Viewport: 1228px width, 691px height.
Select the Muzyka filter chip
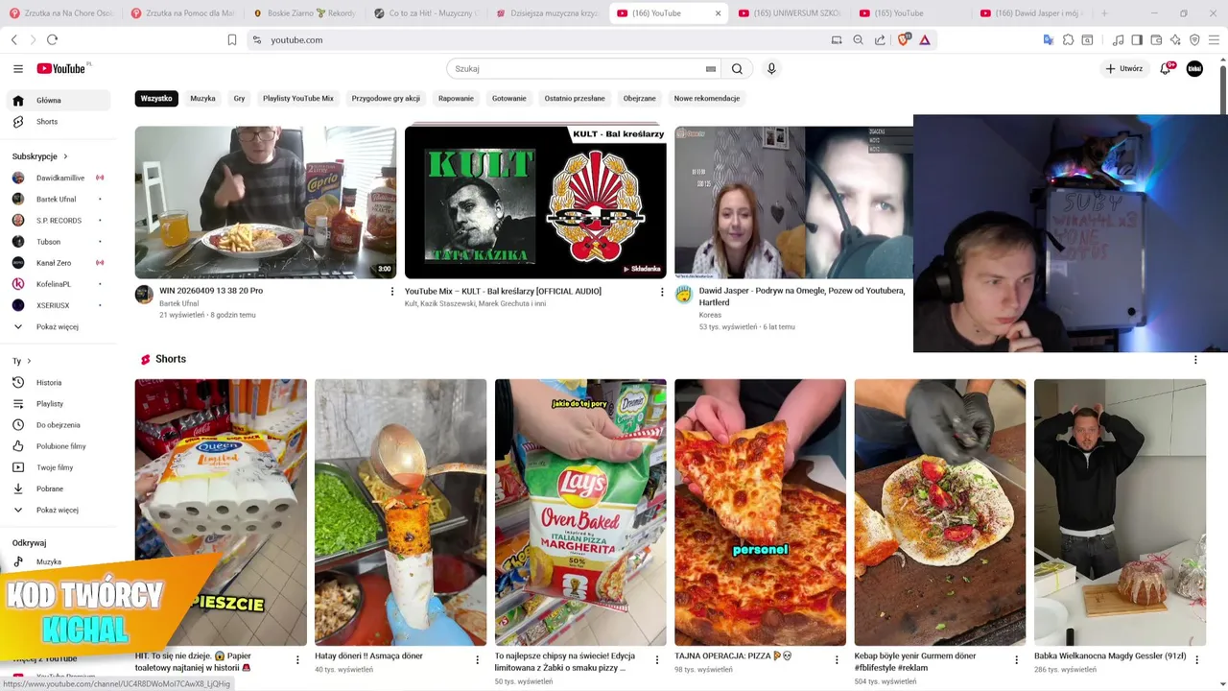click(202, 98)
